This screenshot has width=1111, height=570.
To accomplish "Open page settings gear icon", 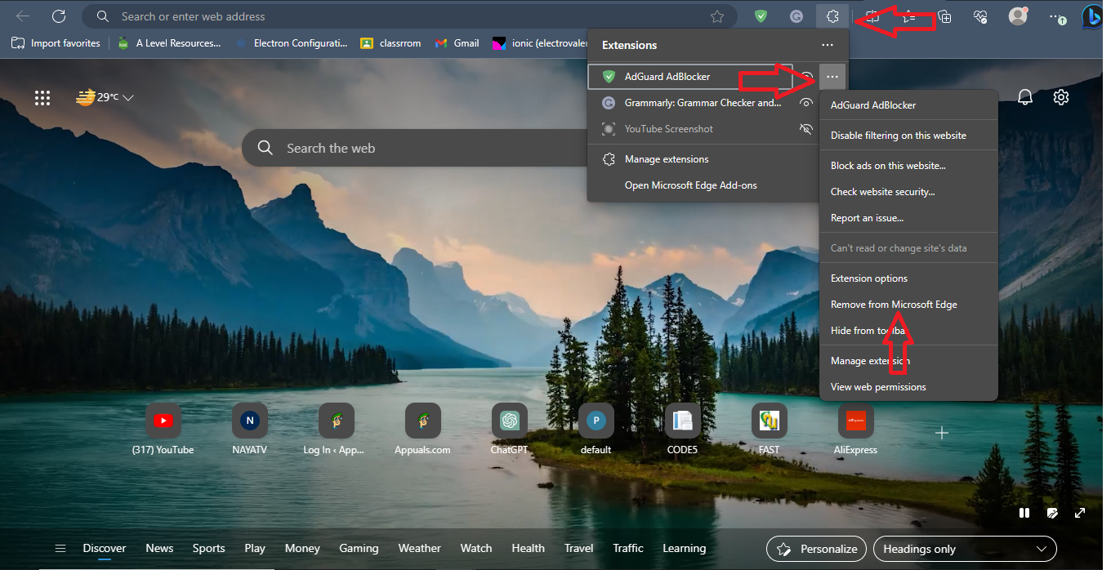I will 1061,97.
